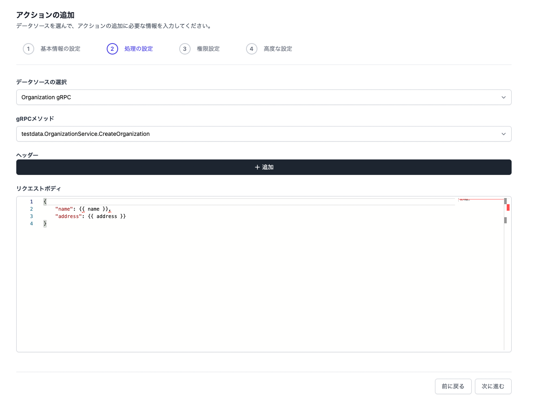Click step 3 circle icon
Screen dimensions: 534x410
point(185,49)
